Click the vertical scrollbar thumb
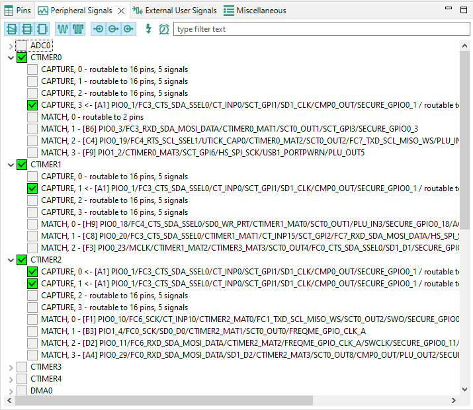The image size is (473, 410). pyautogui.click(x=464, y=140)
